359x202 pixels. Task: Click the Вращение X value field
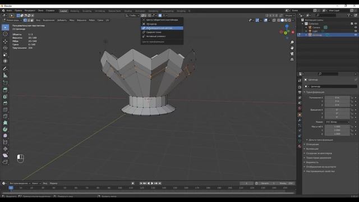337,110
